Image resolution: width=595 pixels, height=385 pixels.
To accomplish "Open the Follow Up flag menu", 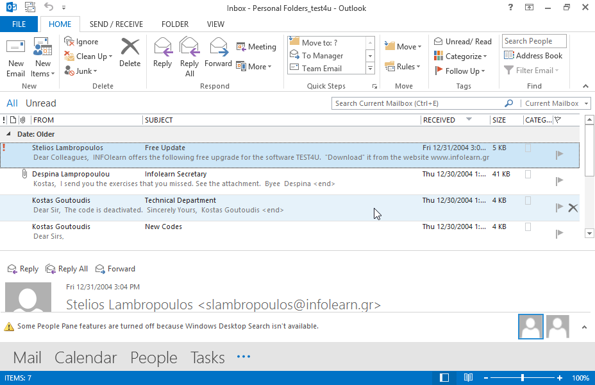I will (x=460, y=71).
